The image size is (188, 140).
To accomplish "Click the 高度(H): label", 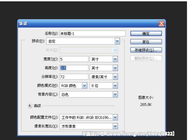I will click(51, 68).
